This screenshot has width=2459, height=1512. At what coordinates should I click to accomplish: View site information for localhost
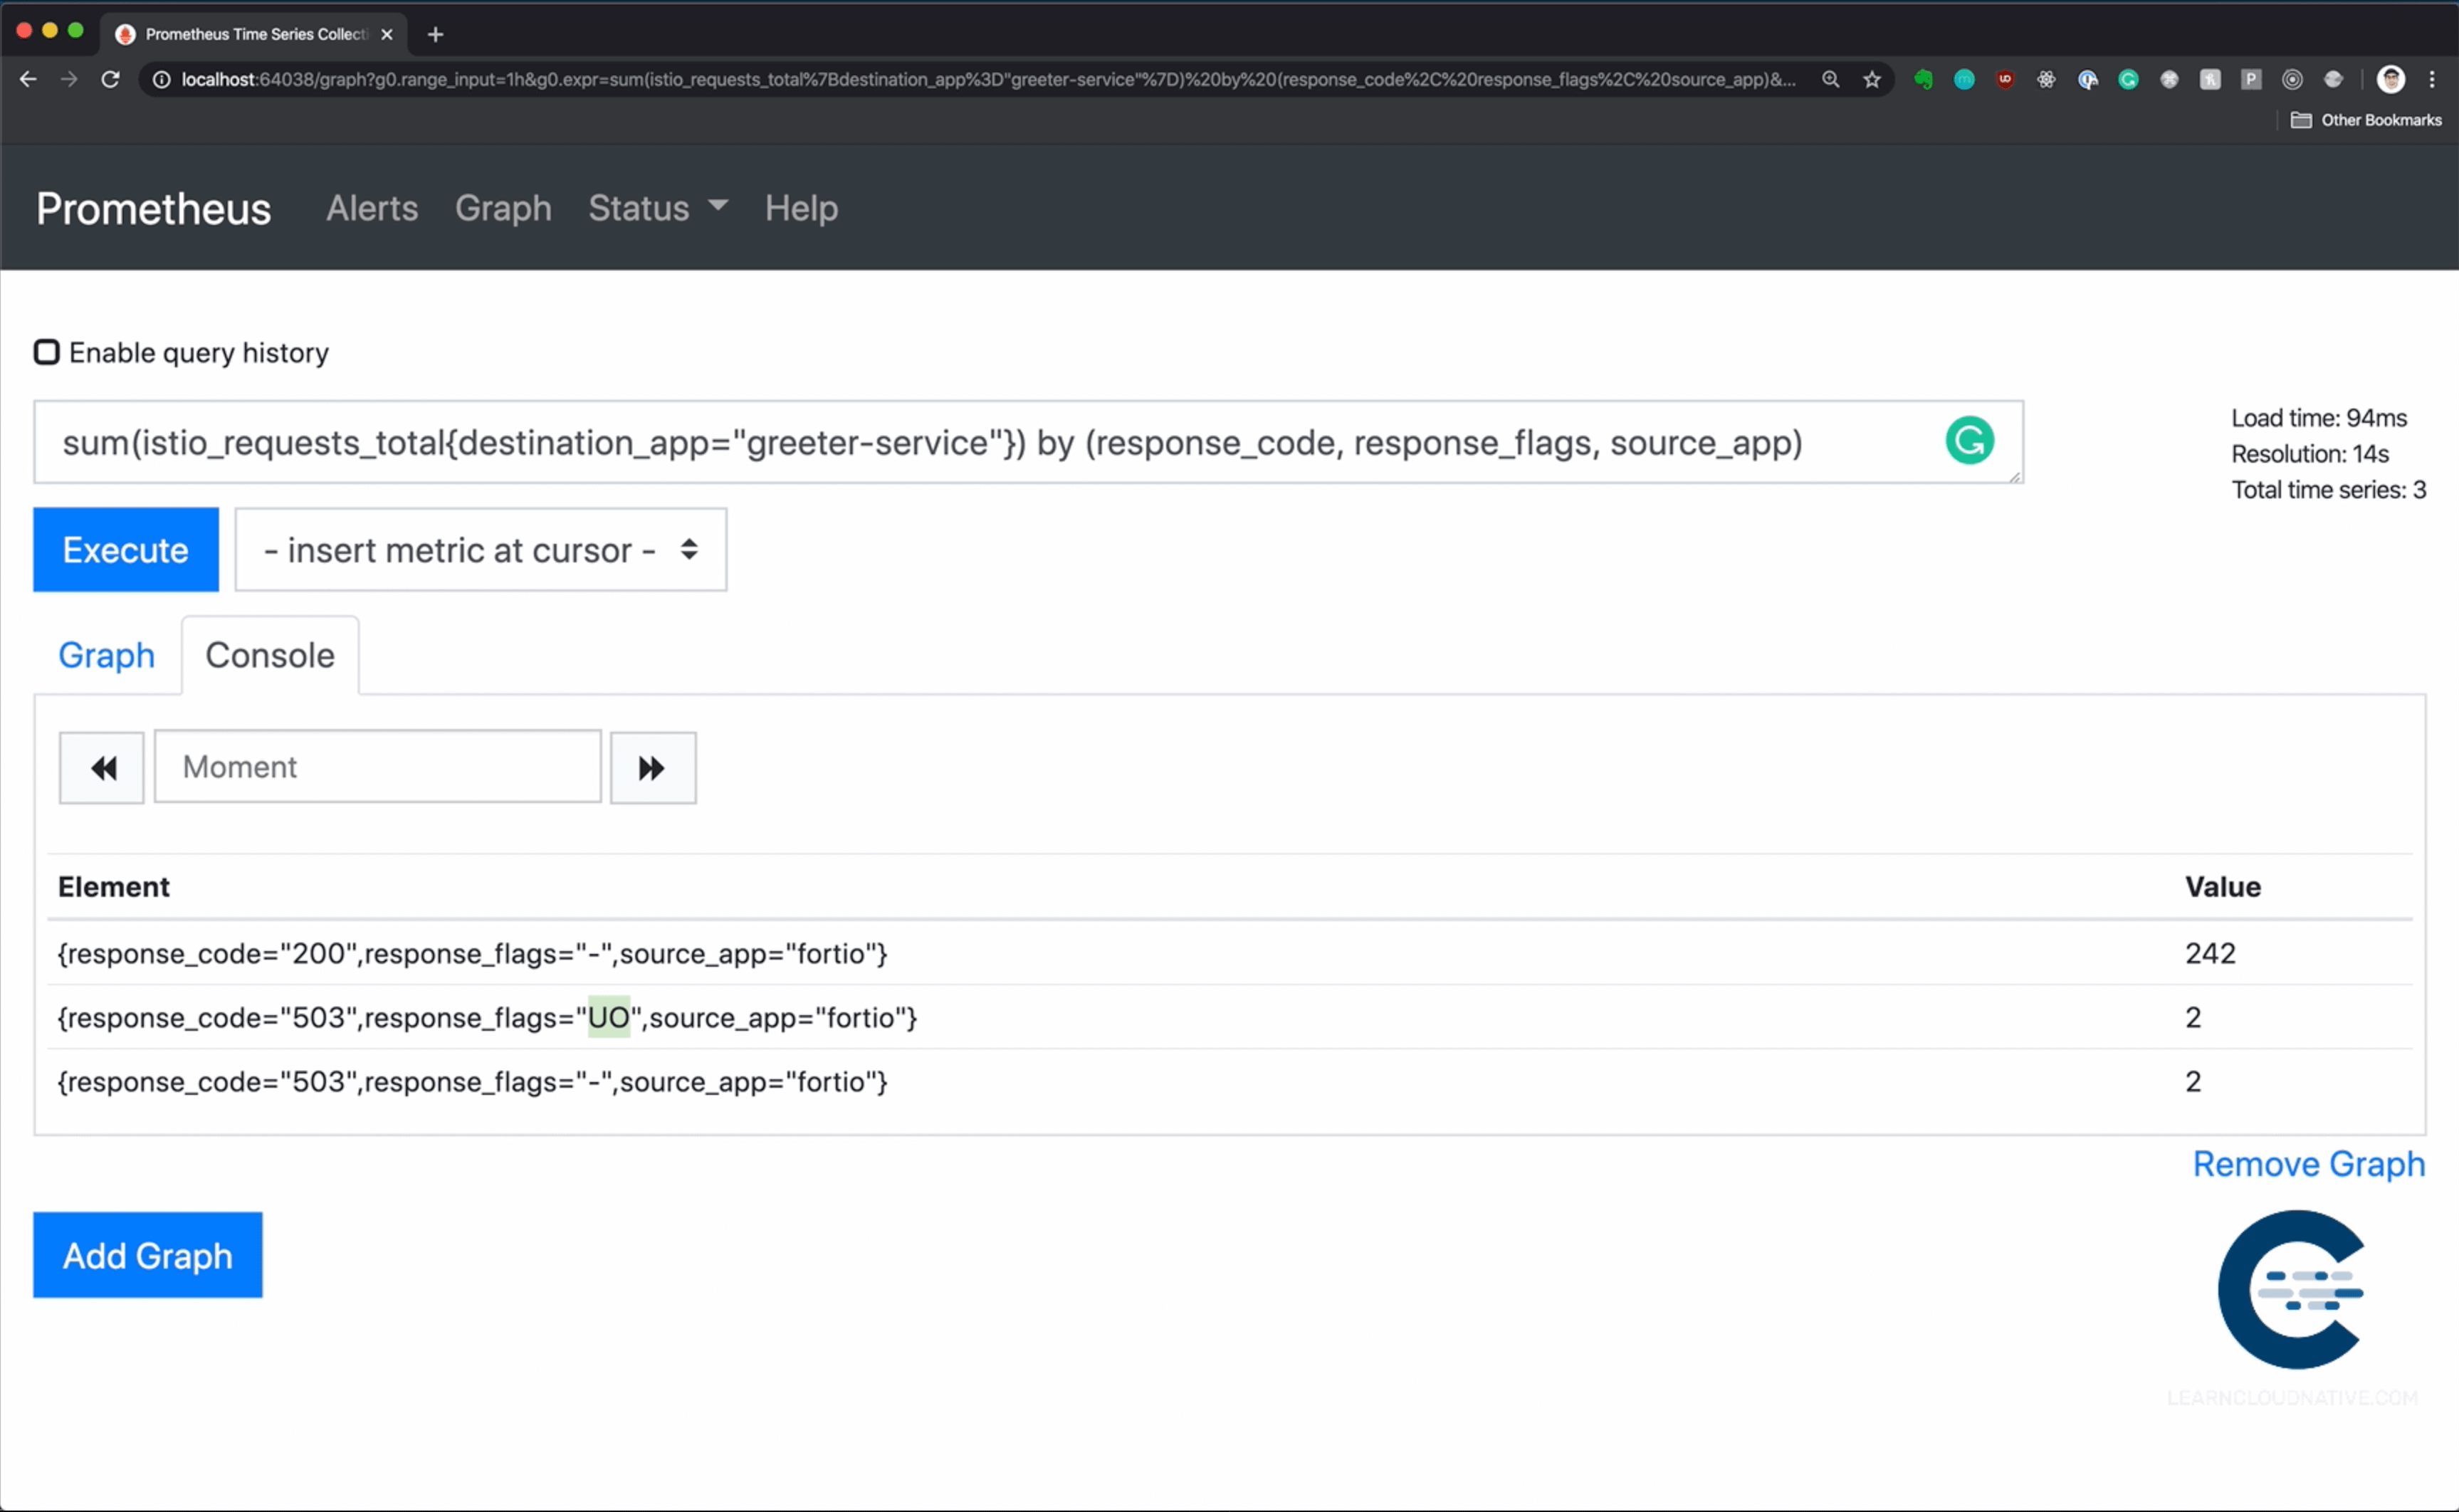pyautogui.click(x=161, y=79)
